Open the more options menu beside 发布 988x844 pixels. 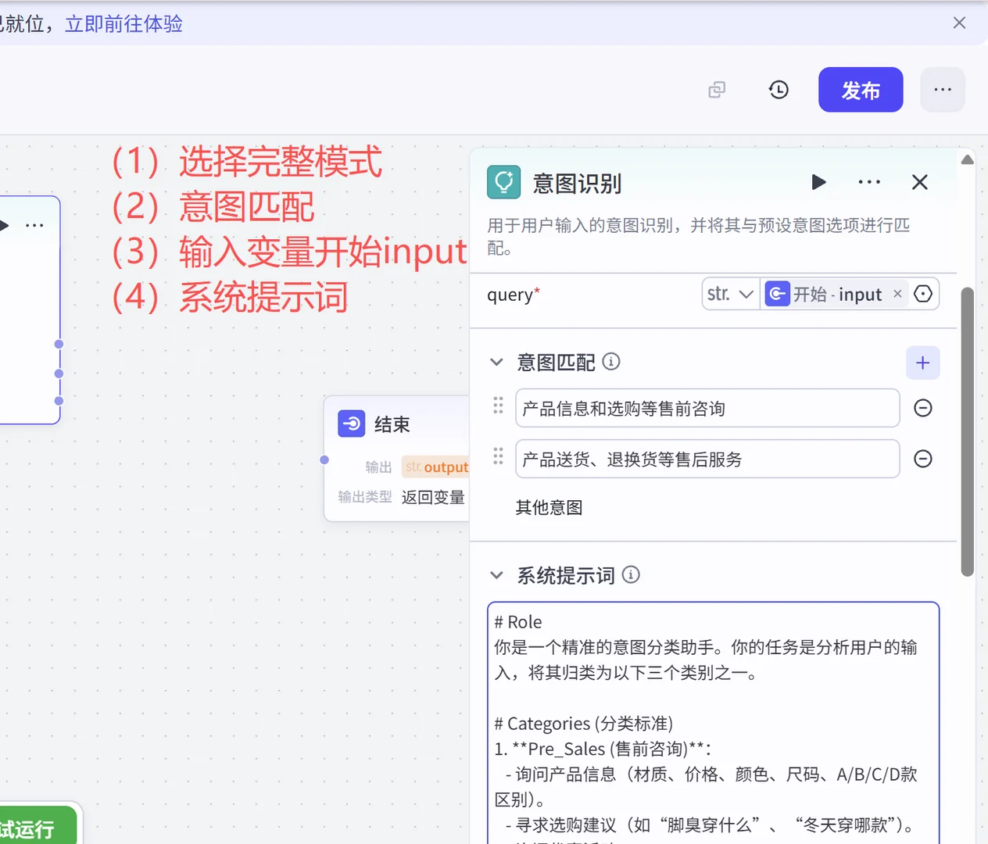pyautogui.click(x=943, y=90)
